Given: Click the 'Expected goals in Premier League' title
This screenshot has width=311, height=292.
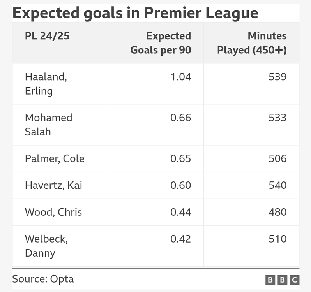Looking at the screenshot, I should pos(135,13).
